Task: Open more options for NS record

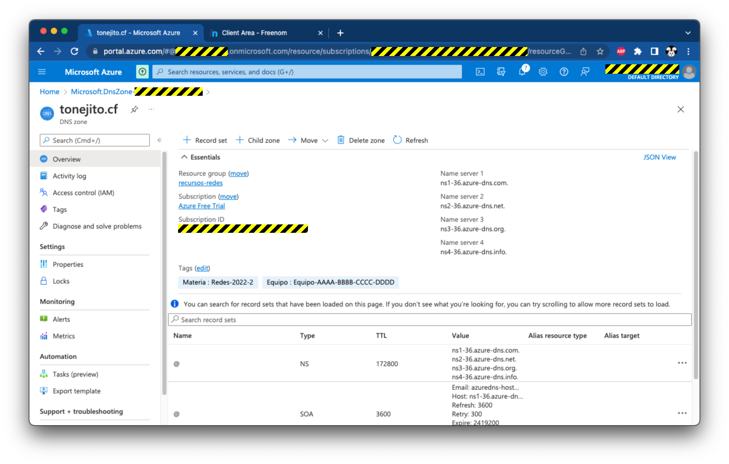Action: pos(682,363)
